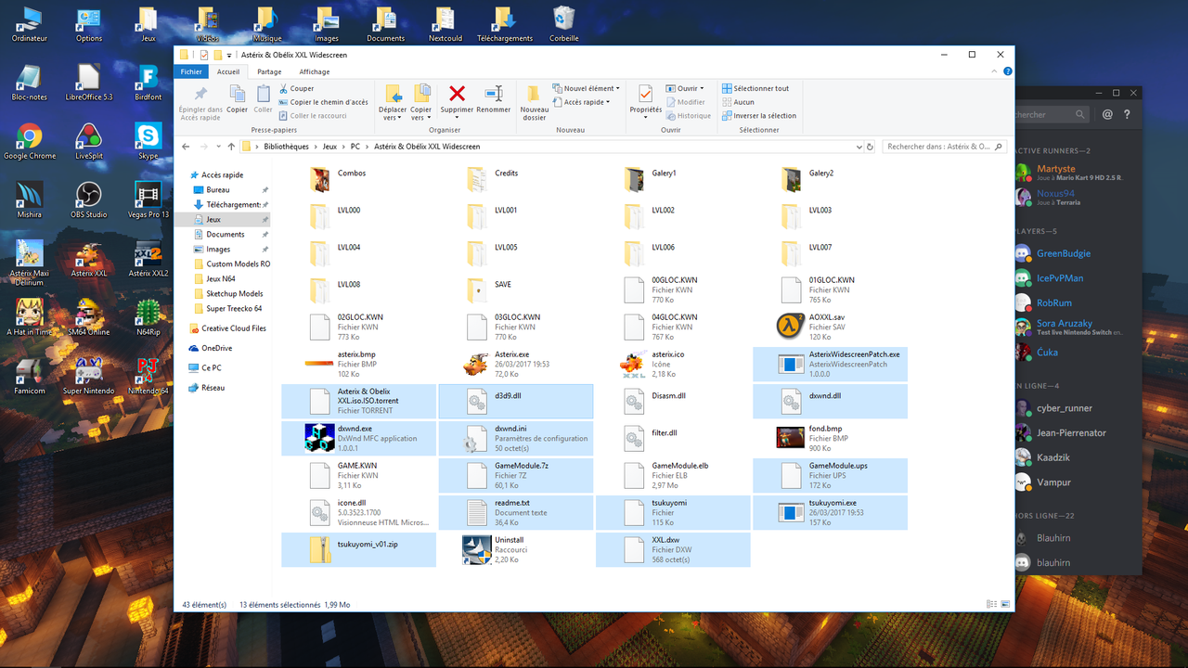Viewport: 1188px width, 668px height.
Task: Click the Discord search box
Action: pos(1051,115)
